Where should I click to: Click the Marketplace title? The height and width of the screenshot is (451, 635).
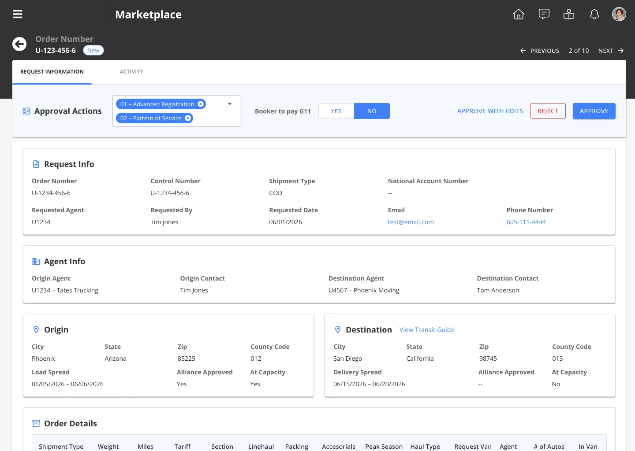coord(148,15)
